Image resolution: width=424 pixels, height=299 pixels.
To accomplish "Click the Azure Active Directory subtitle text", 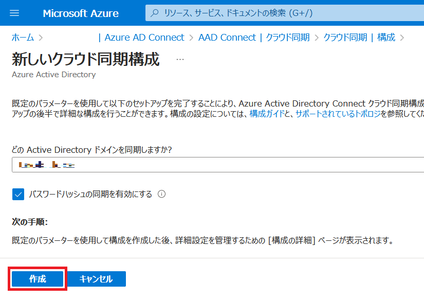I will tap(53, 75).
